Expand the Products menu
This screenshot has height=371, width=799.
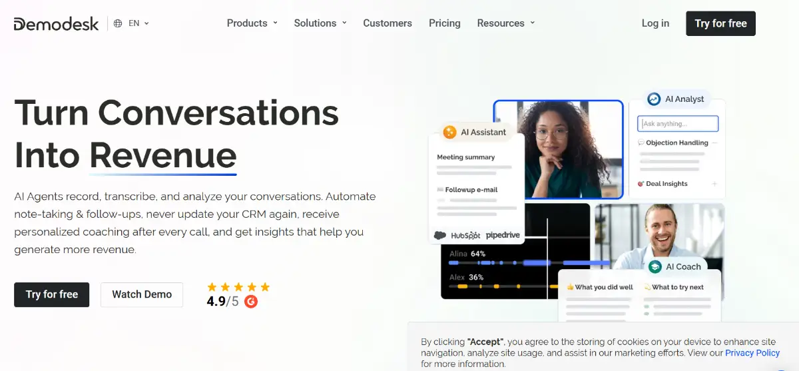252,23
